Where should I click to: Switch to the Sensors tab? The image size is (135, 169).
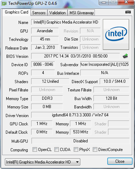click(39, 13)
